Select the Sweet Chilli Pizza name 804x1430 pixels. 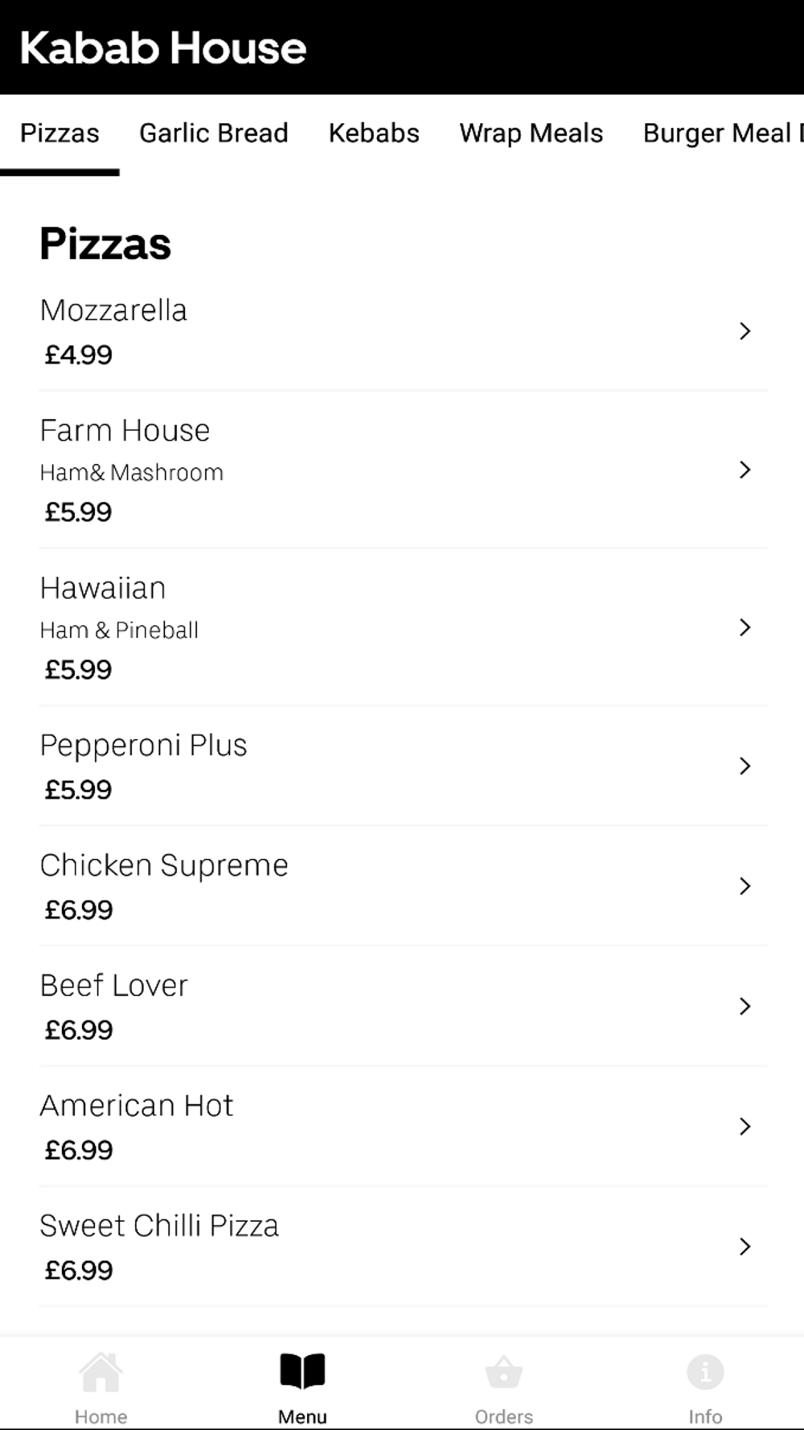(x=159, y=1226)
